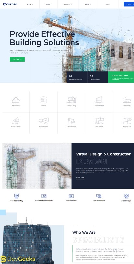134x264 pixels.
Task: Expand the Home dropdown menu
Action: pos(30,4)
